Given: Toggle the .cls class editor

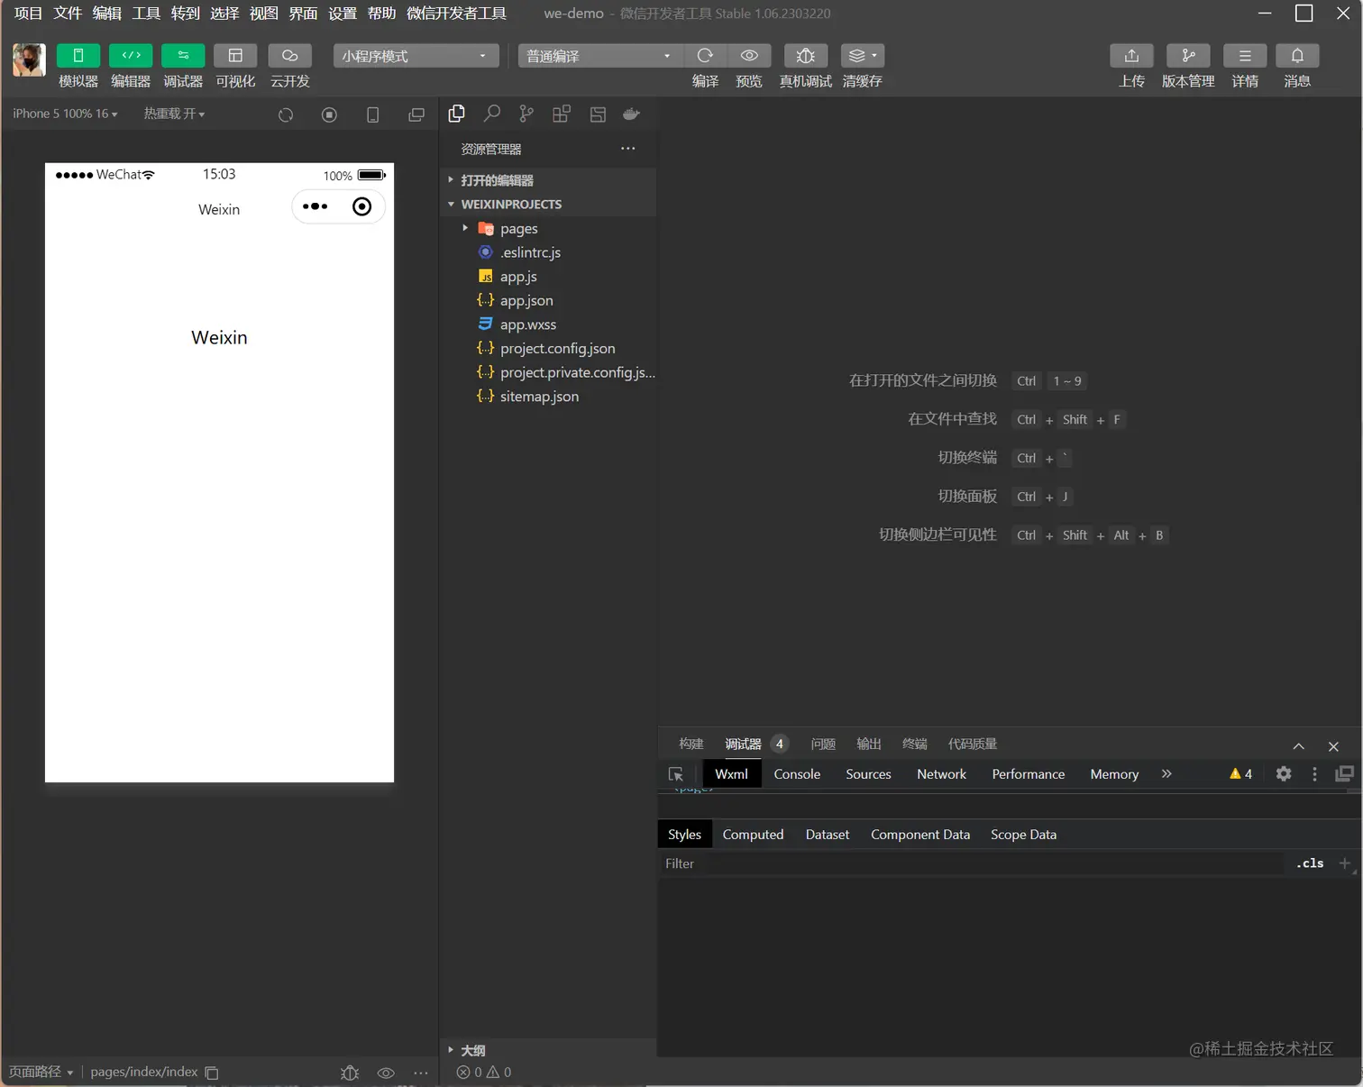Looking at the screenshot, I should pos(1310,863).
